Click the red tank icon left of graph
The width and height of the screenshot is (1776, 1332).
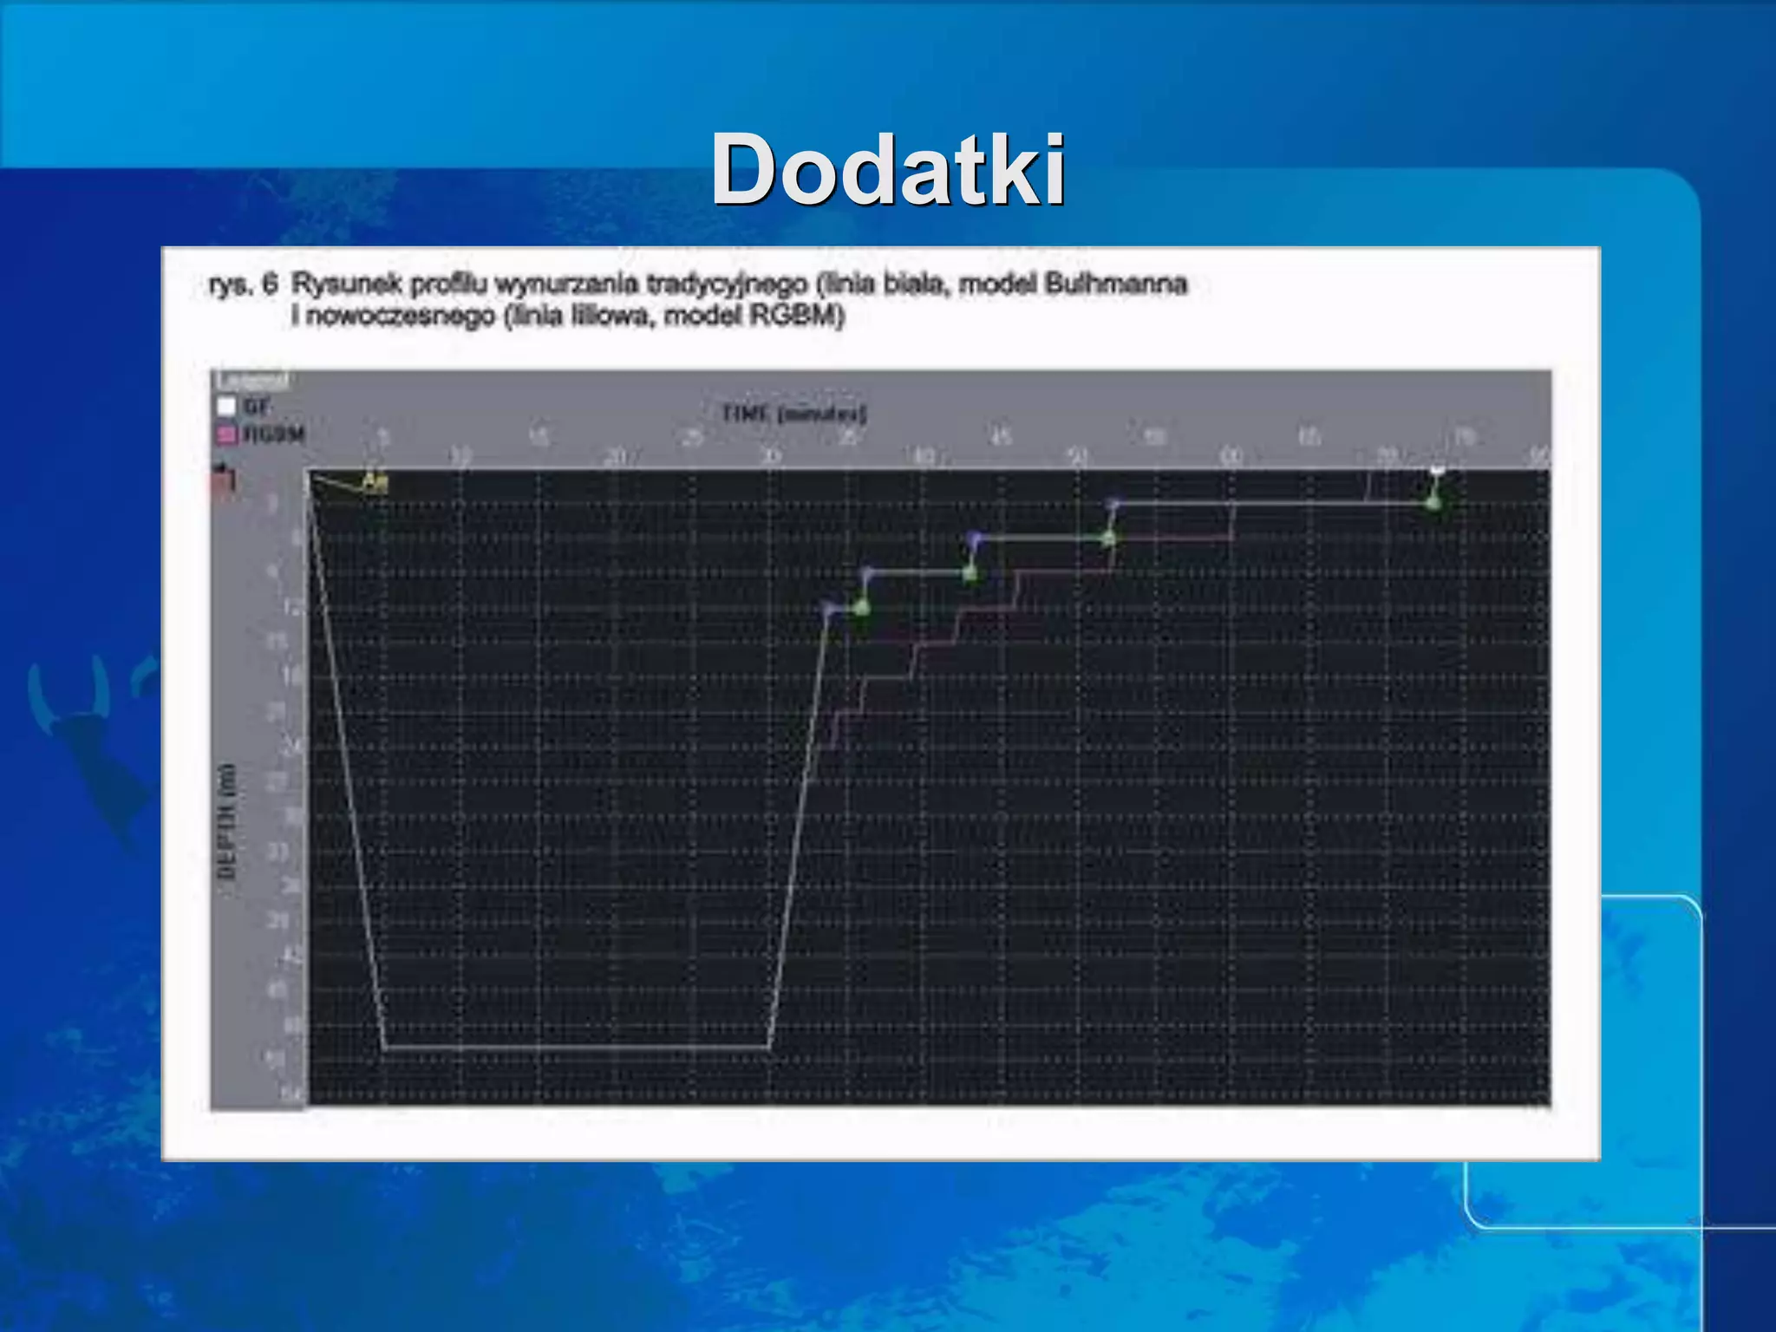tap(224, 481)
